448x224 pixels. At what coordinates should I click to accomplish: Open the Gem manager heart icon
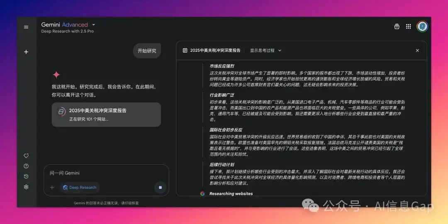(26, 156)
